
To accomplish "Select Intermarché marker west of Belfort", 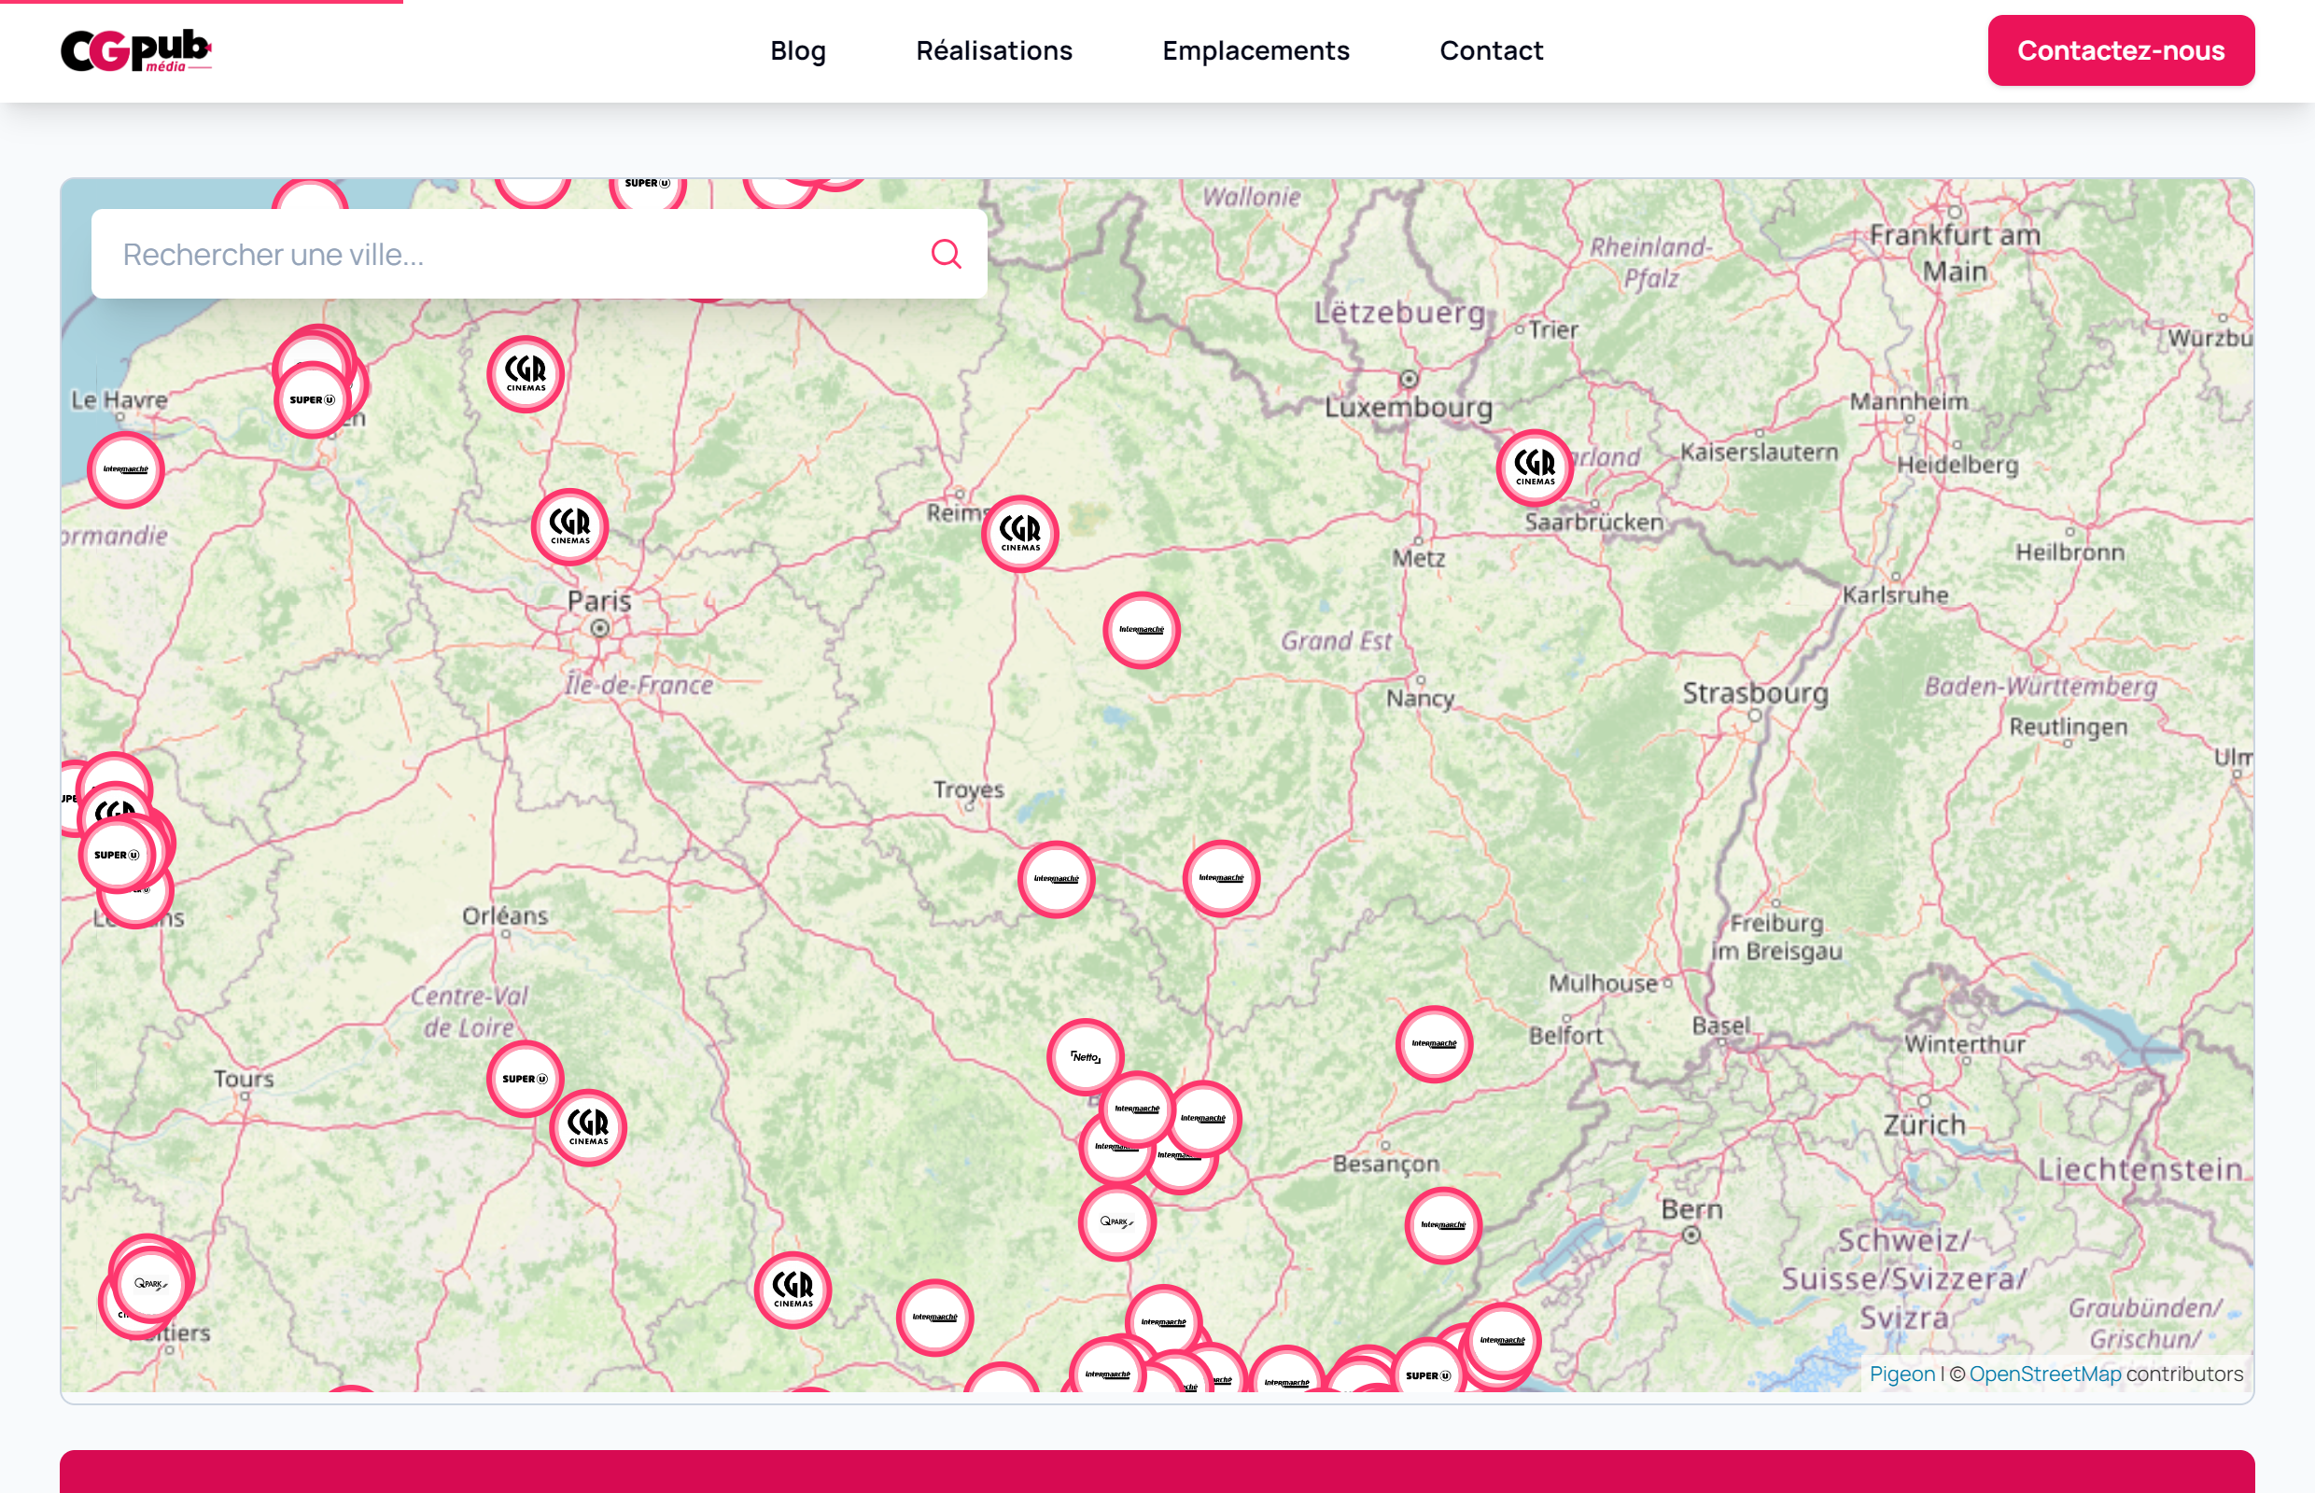I will tap(1434, 1044).
